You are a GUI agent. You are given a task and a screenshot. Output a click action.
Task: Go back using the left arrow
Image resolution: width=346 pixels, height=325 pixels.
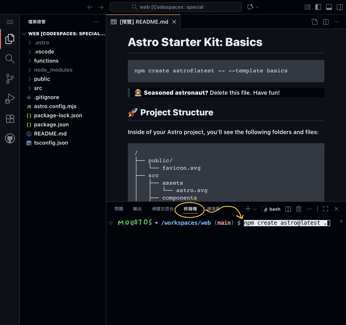click(x=90, y=7)
